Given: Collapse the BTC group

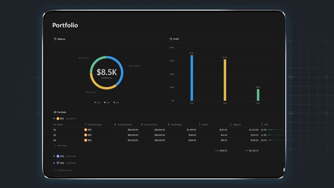Looking at the screenshot, I should (x=54, y=118).
